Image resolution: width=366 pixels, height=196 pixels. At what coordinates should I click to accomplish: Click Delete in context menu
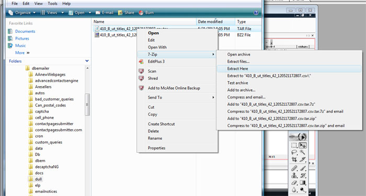177,131
